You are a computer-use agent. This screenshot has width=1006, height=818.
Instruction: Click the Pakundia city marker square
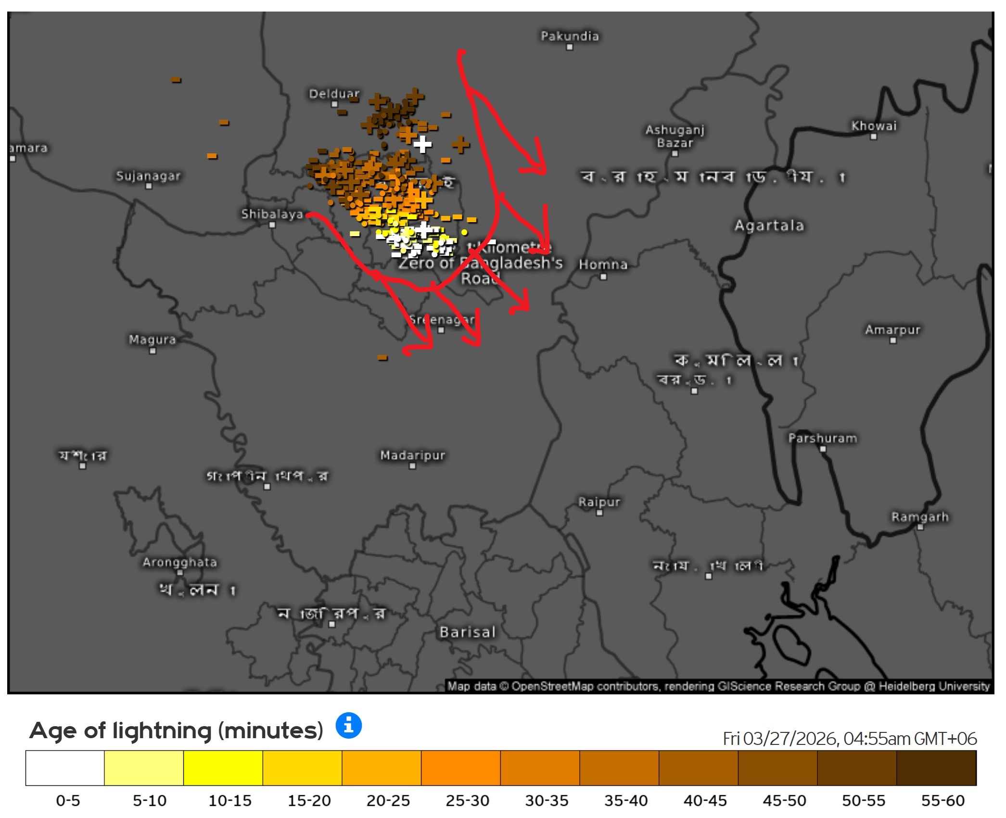coord(570,47)
